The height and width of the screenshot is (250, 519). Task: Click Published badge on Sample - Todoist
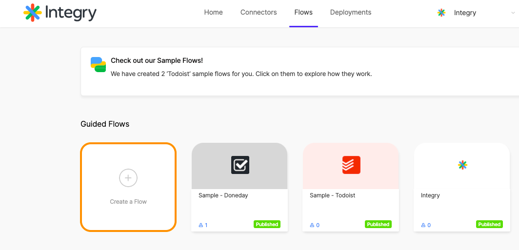pyautogui.click(x=379, y=224)
